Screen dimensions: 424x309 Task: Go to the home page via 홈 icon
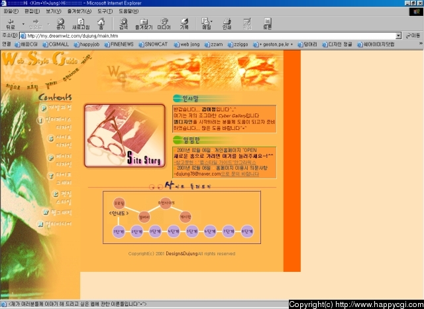pyautogui.click(x=101, y=24)
